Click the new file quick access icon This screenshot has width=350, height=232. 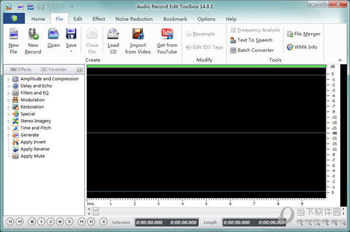pyautogui.click(x=20, y=6)
